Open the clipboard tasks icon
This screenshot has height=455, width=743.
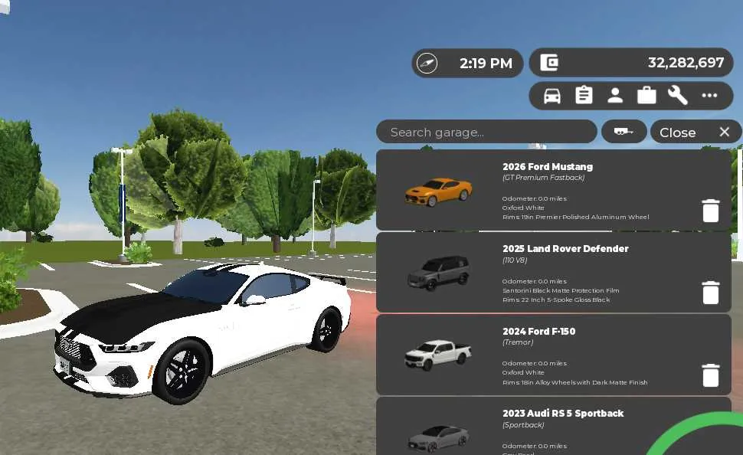point(584,95)
